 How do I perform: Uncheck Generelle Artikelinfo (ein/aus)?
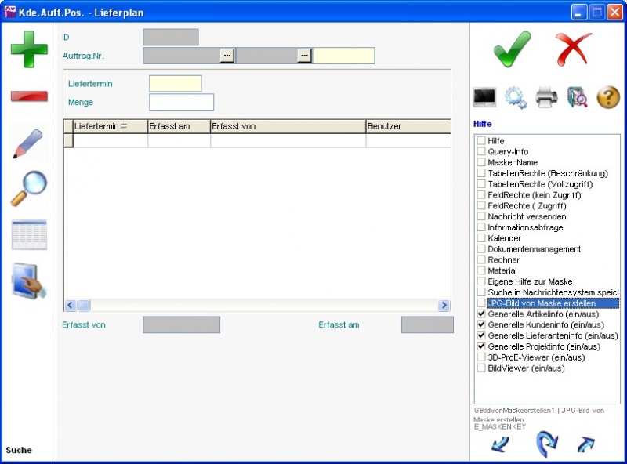click(481, 314)
